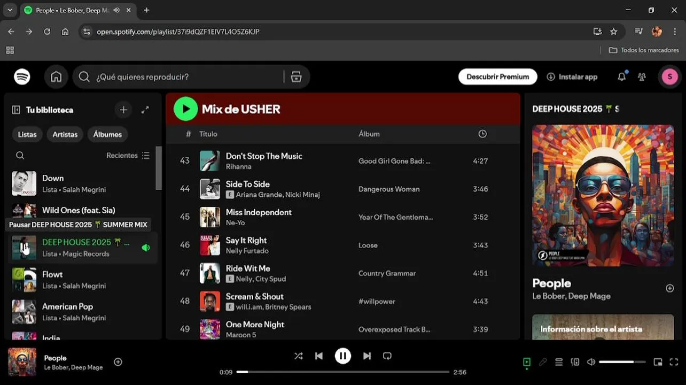Screen dimensions: 686x385
Task: Open lyrics microphone icon
Action: [x=543, y=362]
